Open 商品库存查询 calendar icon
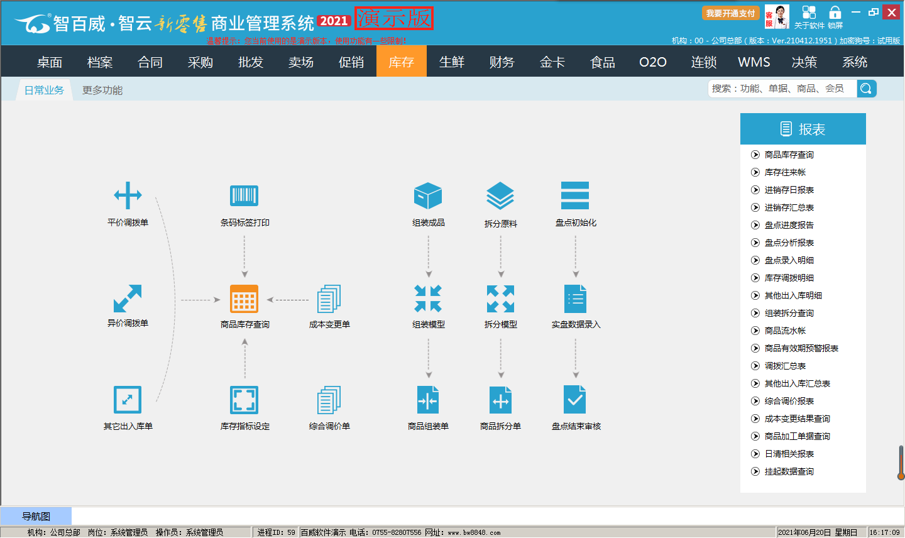This screenshot has height=538, width=905. tap(244, 299)
